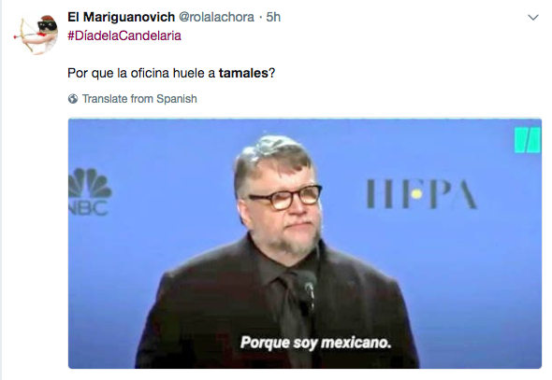The image size is (552, 380).
Task: Open the El Mariguanovich profile name
Action: click(121, 17)
